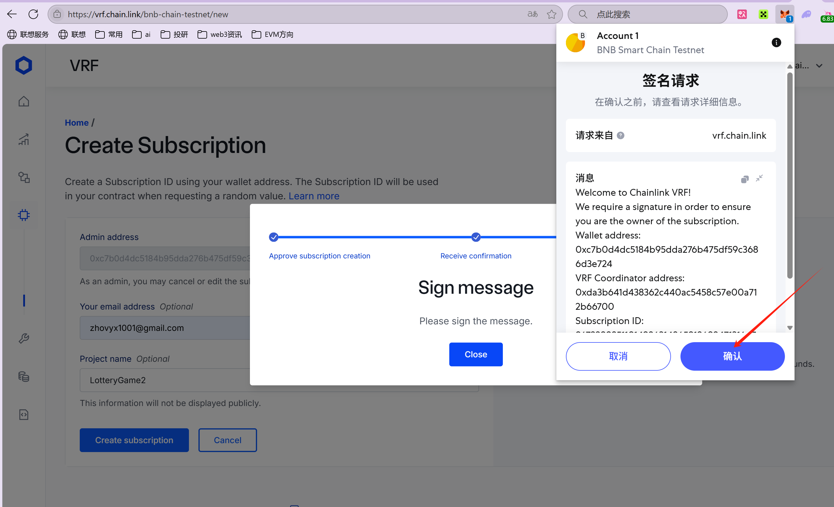Open the Home icon in sidebar
Screen dimensions: 834x507
(x=24, y=101)
